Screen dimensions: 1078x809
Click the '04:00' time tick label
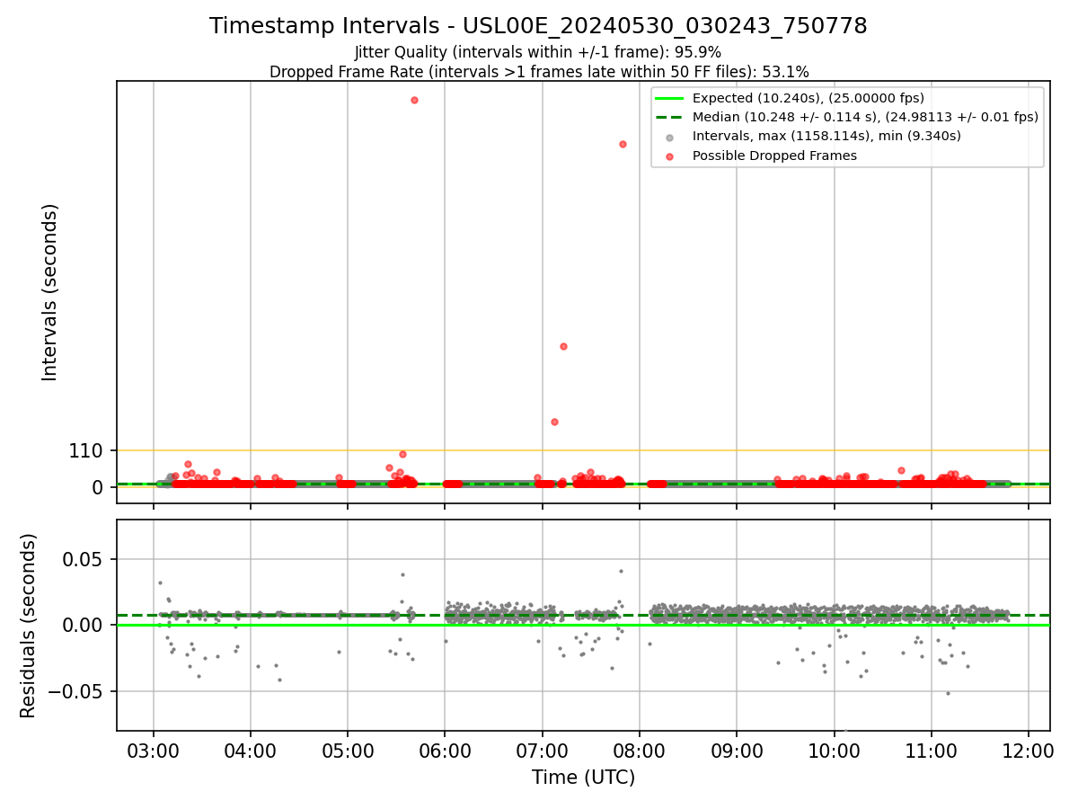coord(251,750)
